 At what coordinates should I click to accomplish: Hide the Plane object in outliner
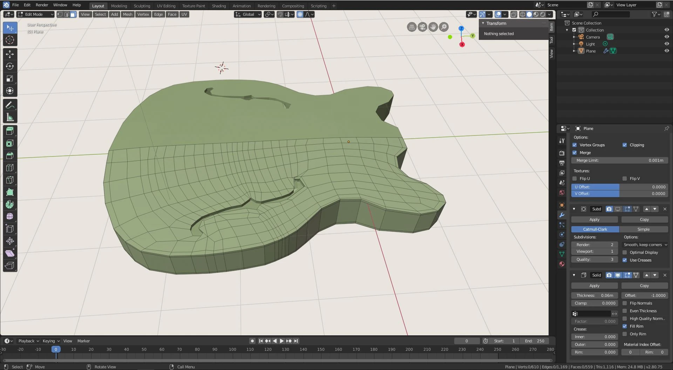point(666,51)
